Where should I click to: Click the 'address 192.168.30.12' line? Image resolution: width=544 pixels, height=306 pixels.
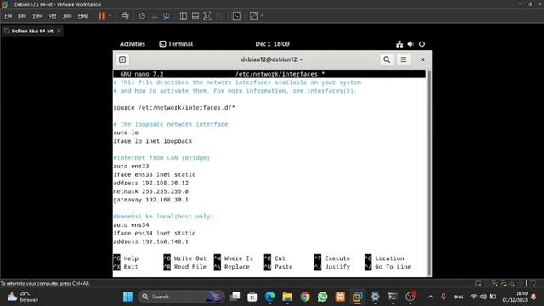(x=151, y=183)
